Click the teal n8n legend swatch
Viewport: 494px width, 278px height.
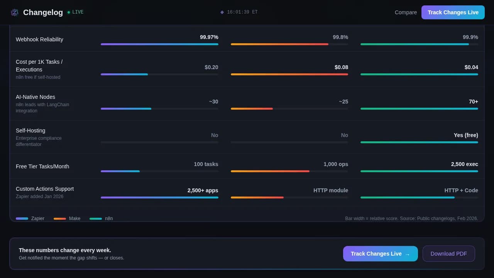click(x=96, y=219)
